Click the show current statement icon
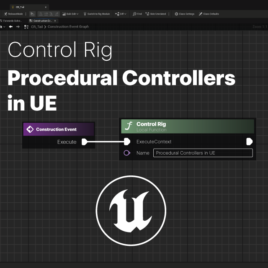Screen dimensions: 268x268 tap(41, 14)
